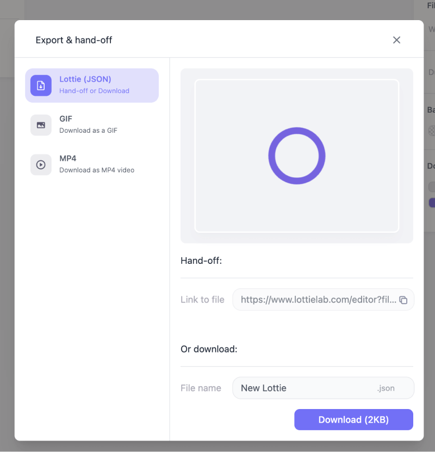Copy the hand-off link with copy icon
435x452 pixels.
(403, 300)
